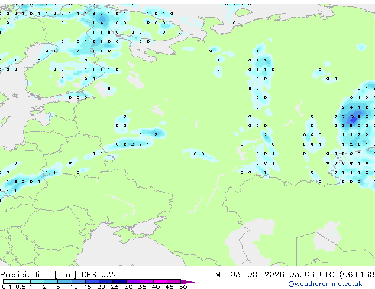Click the legend scale label '0.1'

coord(7,287)
